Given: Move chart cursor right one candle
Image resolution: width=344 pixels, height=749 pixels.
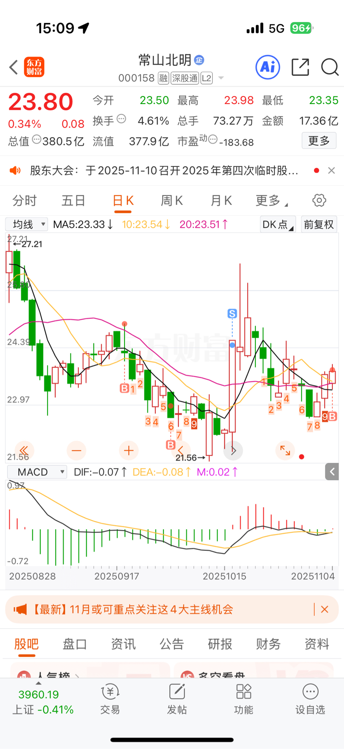Looking at the screenshot, I should [233, 450].
